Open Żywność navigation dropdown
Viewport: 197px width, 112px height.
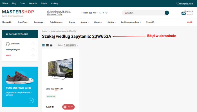coord(151,22)
